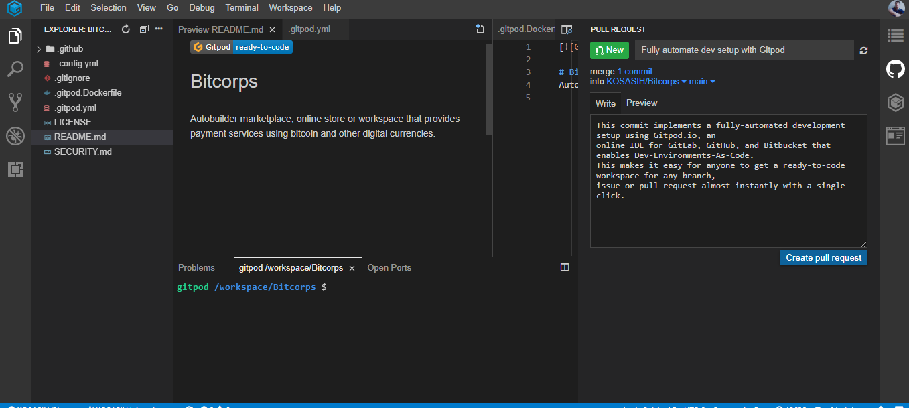
Task: Open .gitpod.Dockerfile in the Explorer tree
Action: [x=102, y=93]
